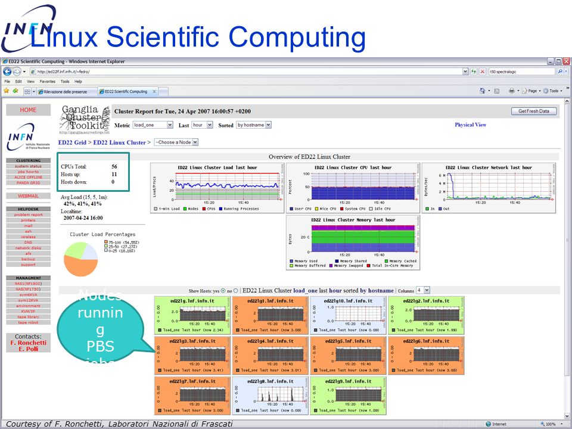This screenshot has height=429, width=572.
Task: Open the pbs how-to sidebar link
Action: point(29,172)
